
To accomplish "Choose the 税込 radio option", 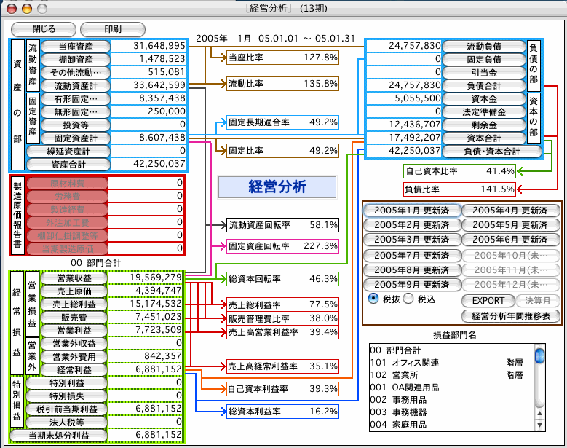I will [x=408, y=298].
